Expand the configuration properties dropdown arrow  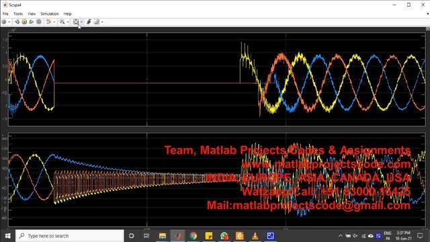(9, 22)
